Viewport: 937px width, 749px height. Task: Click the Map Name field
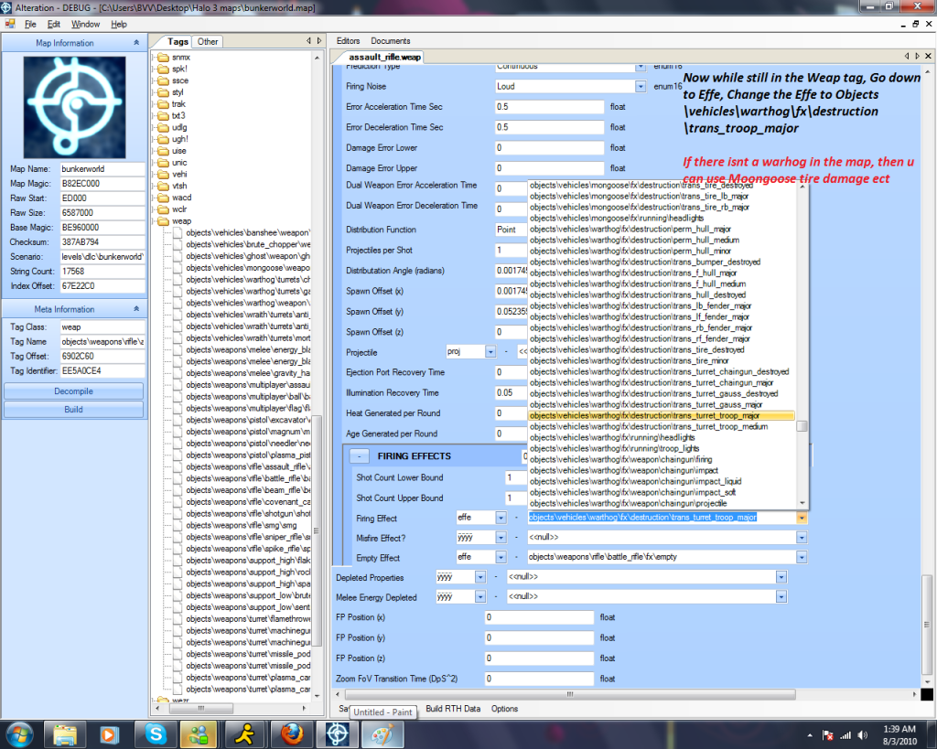click(x=102, y=169)
